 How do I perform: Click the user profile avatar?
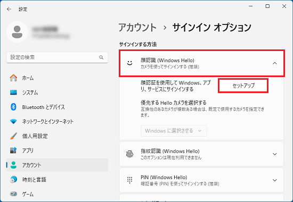pos(17,32)
